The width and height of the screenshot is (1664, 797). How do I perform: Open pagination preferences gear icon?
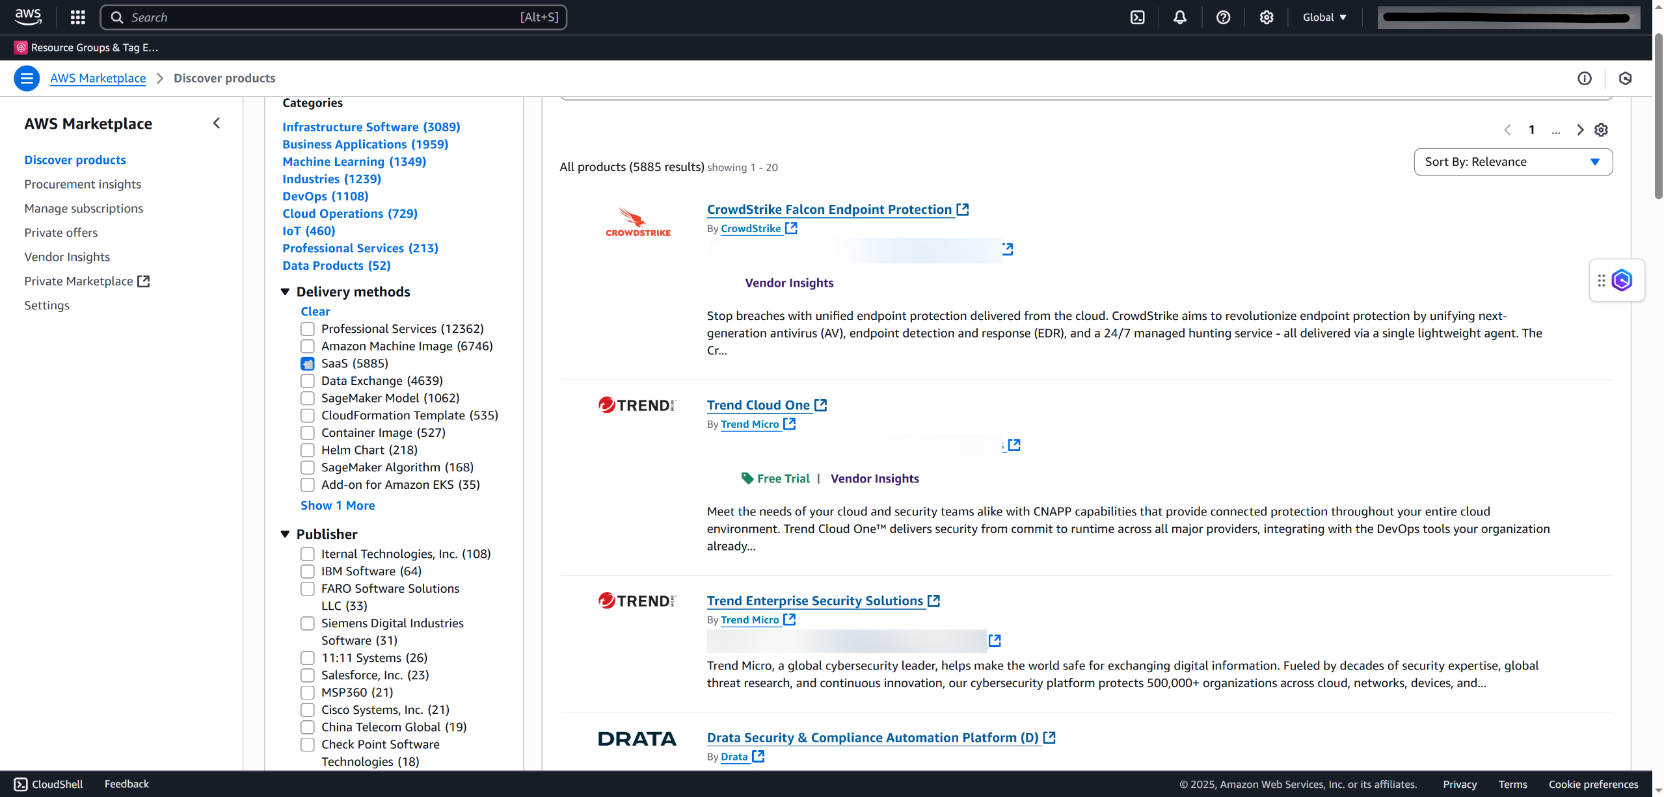tap(1601, 130)
